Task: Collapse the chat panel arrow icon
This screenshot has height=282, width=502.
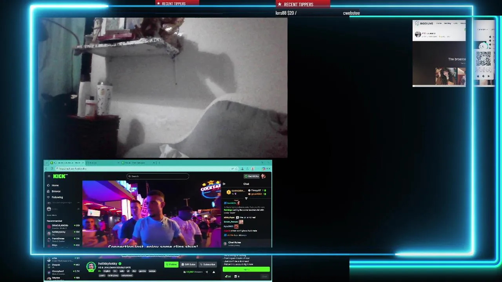Action: pyautogui.click(x=224, y=184)
